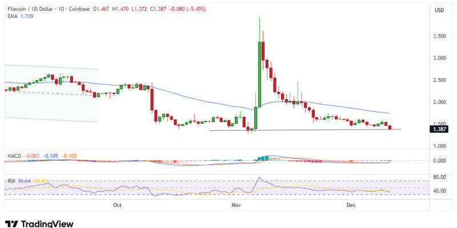Click the Oct label on time axis
This screenshot has width=457, height=228.
tap(118, 203)
